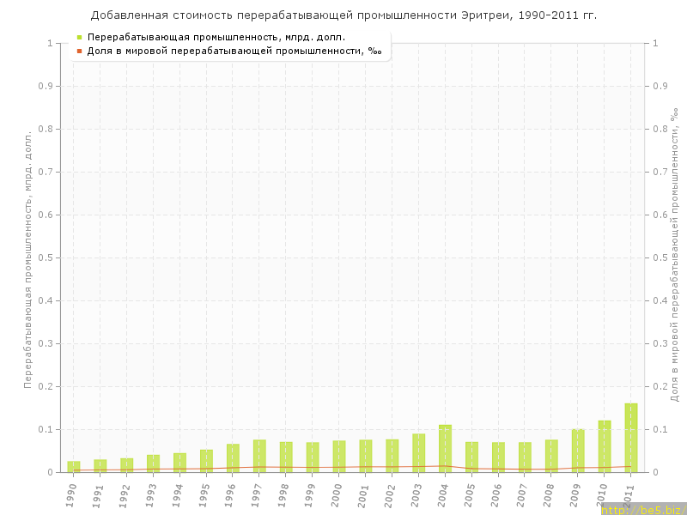Click the right y-axis title for world share

tap(673, 257)
